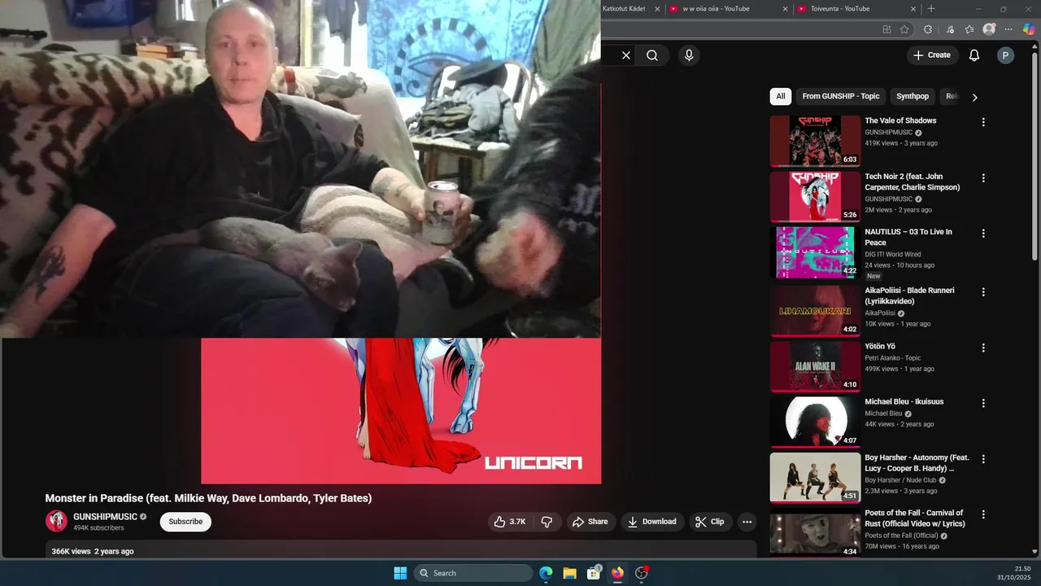
Task: Open Firefox from the taskbar
Action: pos(617,573)
